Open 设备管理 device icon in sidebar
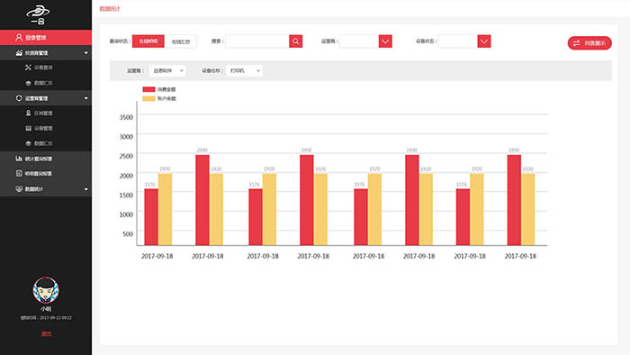The width and height of the screenshot is (630, 355). (28, 128)
